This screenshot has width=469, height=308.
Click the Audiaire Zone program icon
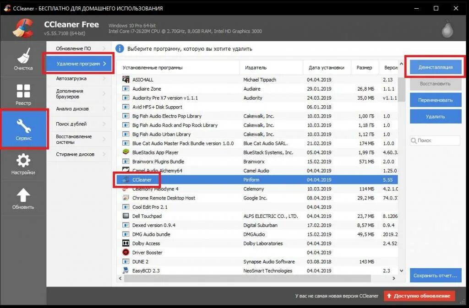(x=126, y=89)
